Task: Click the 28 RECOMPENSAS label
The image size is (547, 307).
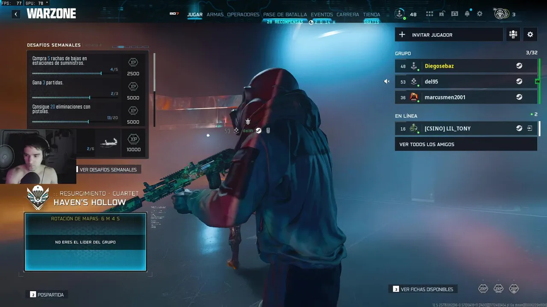Action: tap(285, 22)
